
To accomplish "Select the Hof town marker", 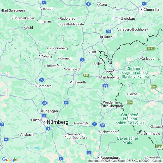I will [x=89, y=52].
